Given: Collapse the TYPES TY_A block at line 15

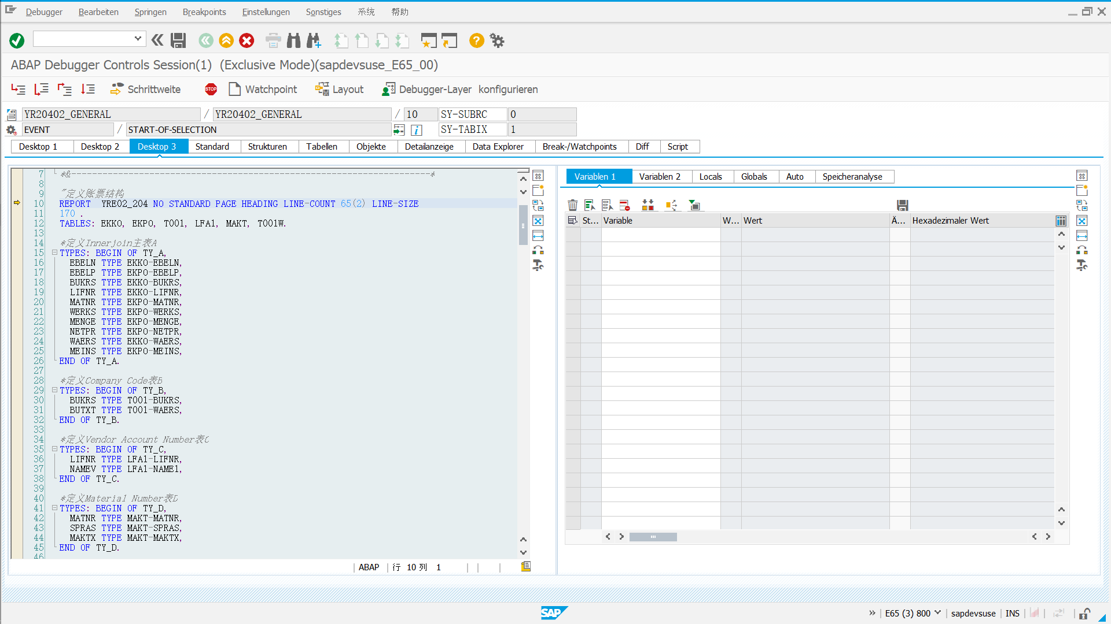Looking at the screenshot, I should [54, 252].
